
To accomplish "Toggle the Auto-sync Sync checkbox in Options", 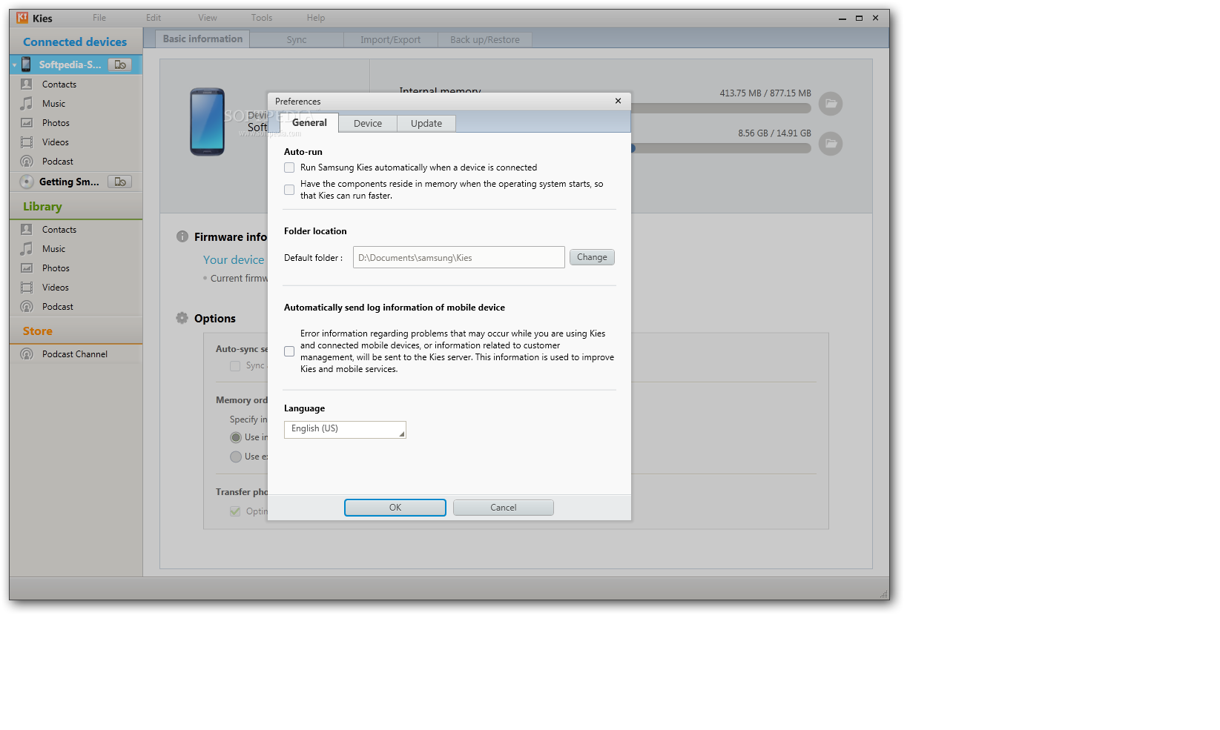I will tap(235, 366).
